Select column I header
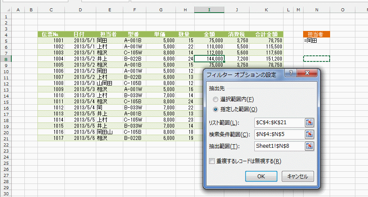368x197 pixels. click(210, 10)
